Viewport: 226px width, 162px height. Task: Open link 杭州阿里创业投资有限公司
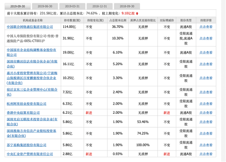[x=27, y=104]
